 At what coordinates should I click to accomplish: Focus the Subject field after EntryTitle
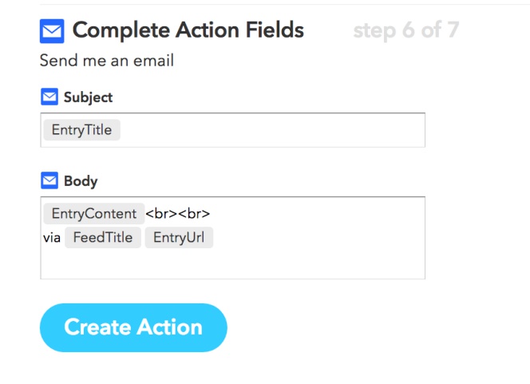click(272, 130)
